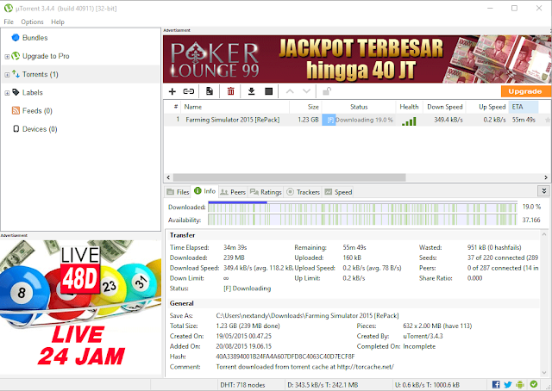Sort by the Name column header
Image resolution: width=552 pixels, height=391 pixels.
point(235,107)
